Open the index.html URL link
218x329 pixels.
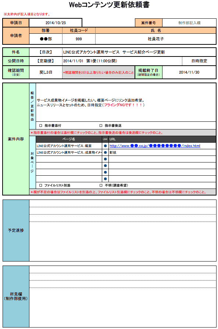click(x=155, y=146)
